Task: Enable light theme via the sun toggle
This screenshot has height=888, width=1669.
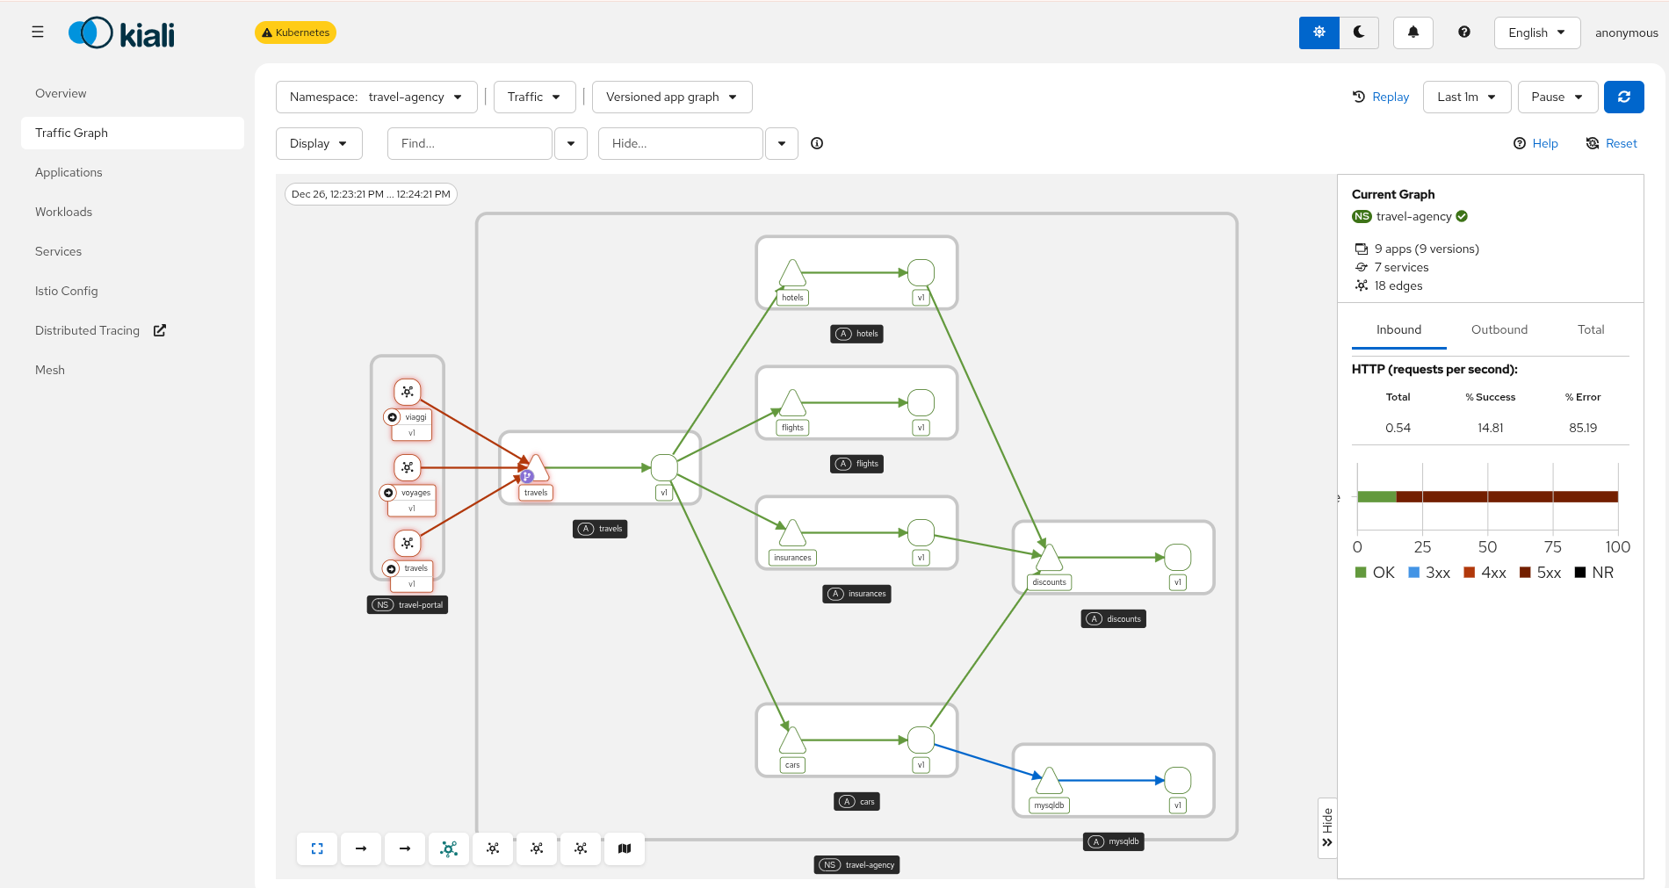Action: point(1319,32)
